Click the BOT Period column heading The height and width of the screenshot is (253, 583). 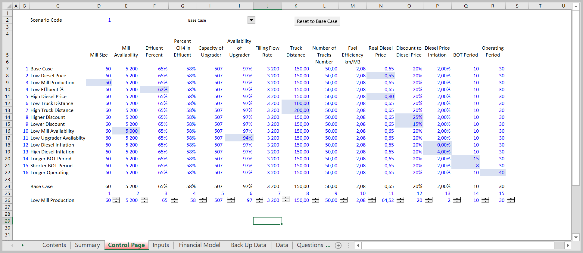(466, 55)
